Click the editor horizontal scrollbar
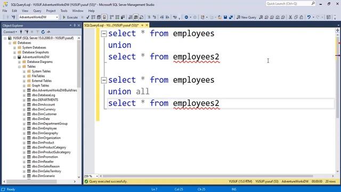The height and width of the screenshot is (192, 341). [x=208, y=176]
